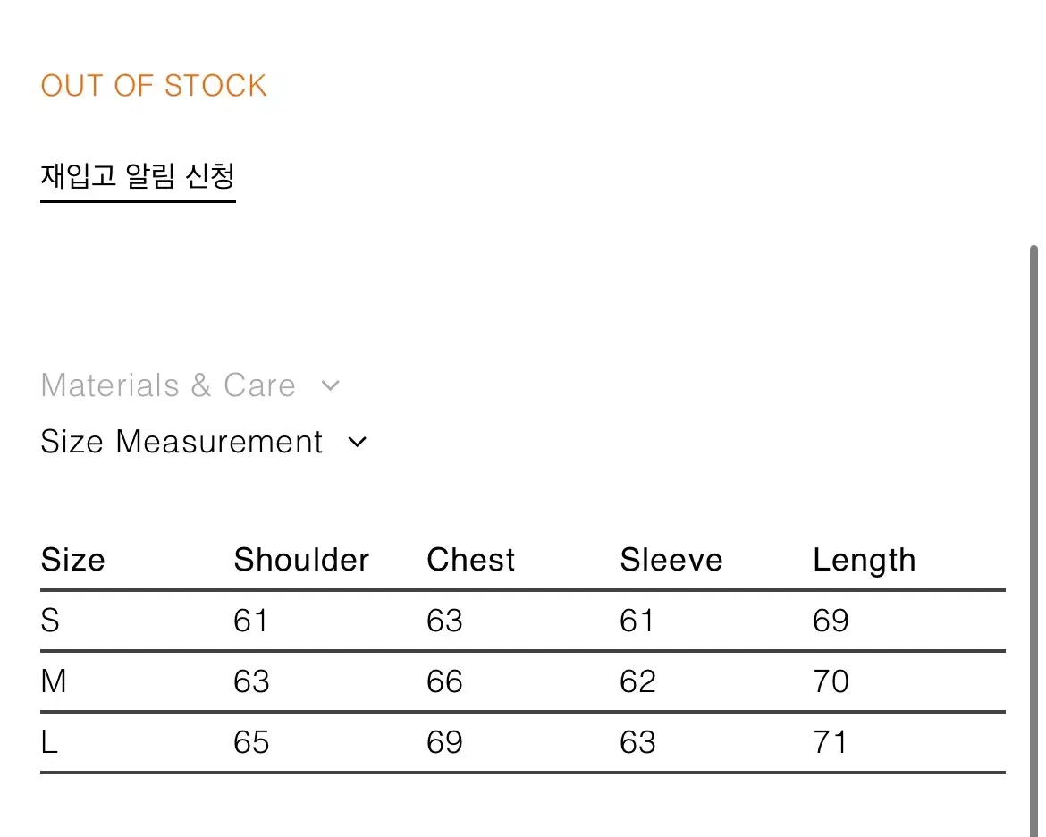Select the Length column header
1046x837 pixels.
(x=864, y=561)
